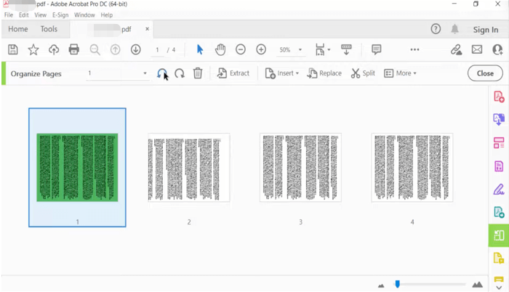Screen dimensions: 509x292
Task: Close the open pdf document tab
Action: [x=147, y=29]
